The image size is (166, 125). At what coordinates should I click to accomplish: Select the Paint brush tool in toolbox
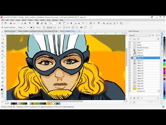point(2,74)
